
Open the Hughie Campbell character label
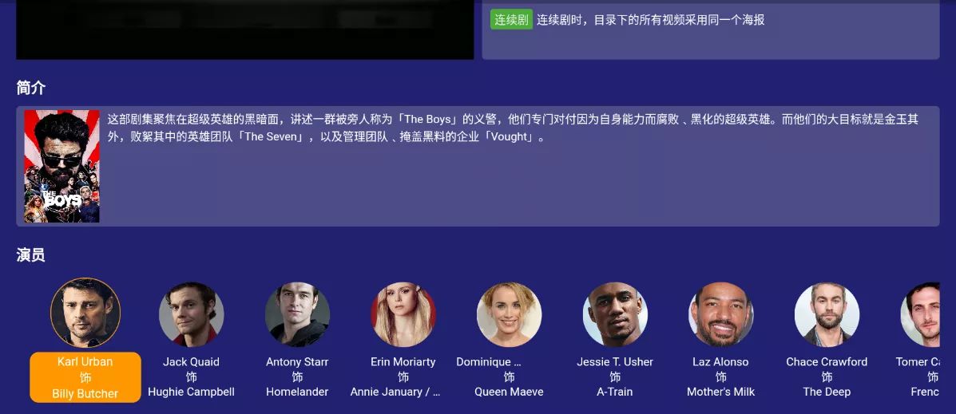(x=192, y=392)
